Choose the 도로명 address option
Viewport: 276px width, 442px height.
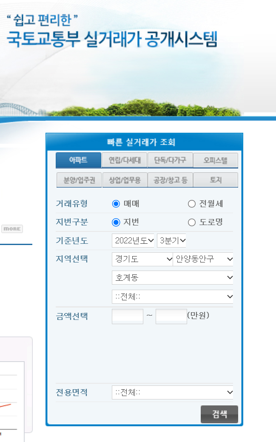[192, 222]
